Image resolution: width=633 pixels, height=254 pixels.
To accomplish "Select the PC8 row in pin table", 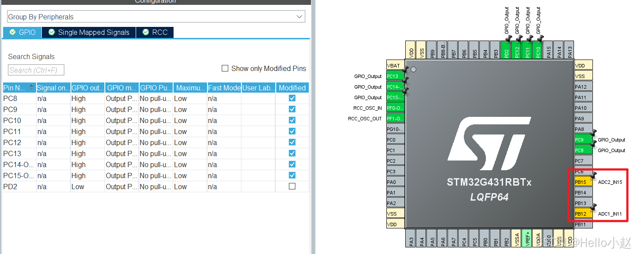I will pos(155,98).
